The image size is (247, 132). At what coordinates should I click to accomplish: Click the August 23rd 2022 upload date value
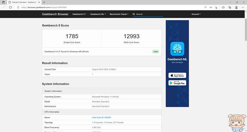click(x=104, y=69)
